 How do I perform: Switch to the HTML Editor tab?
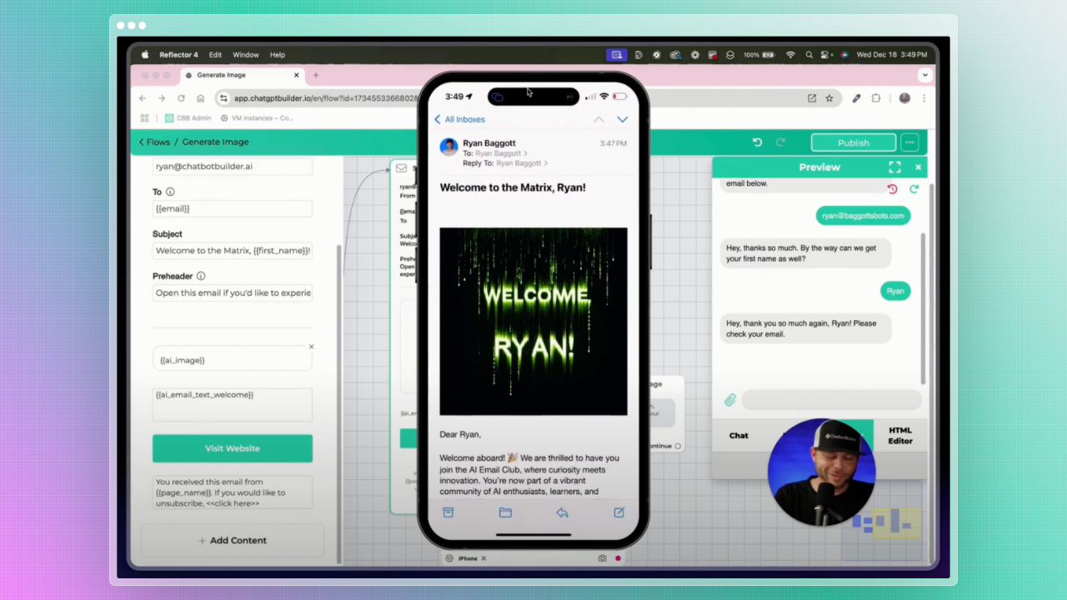[x=900, y=436]
